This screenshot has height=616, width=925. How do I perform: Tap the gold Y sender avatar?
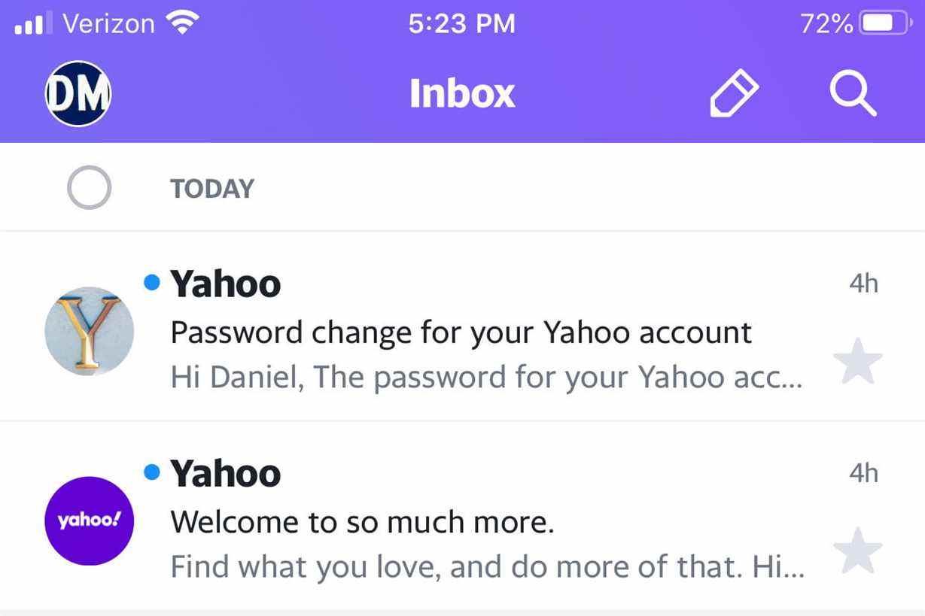pos(90,331)
